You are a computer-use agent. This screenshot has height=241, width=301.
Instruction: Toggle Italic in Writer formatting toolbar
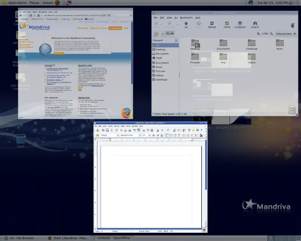(x=158, y=135)
